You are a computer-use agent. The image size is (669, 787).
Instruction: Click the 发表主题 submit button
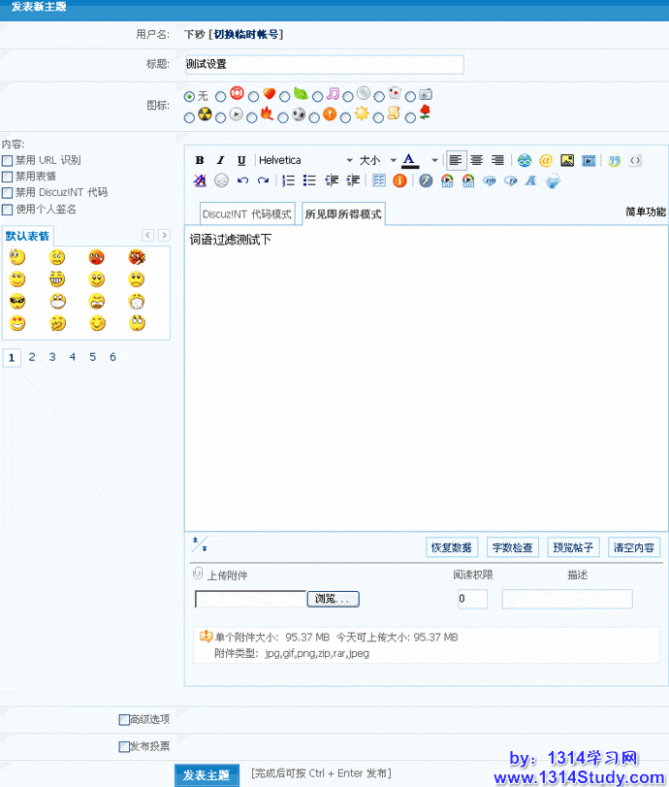[x=206, y=774]
